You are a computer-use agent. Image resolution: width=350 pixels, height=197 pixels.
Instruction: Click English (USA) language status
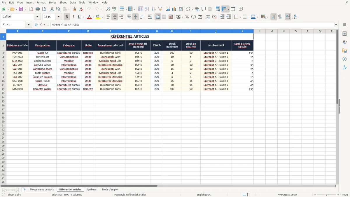(204, 195)
